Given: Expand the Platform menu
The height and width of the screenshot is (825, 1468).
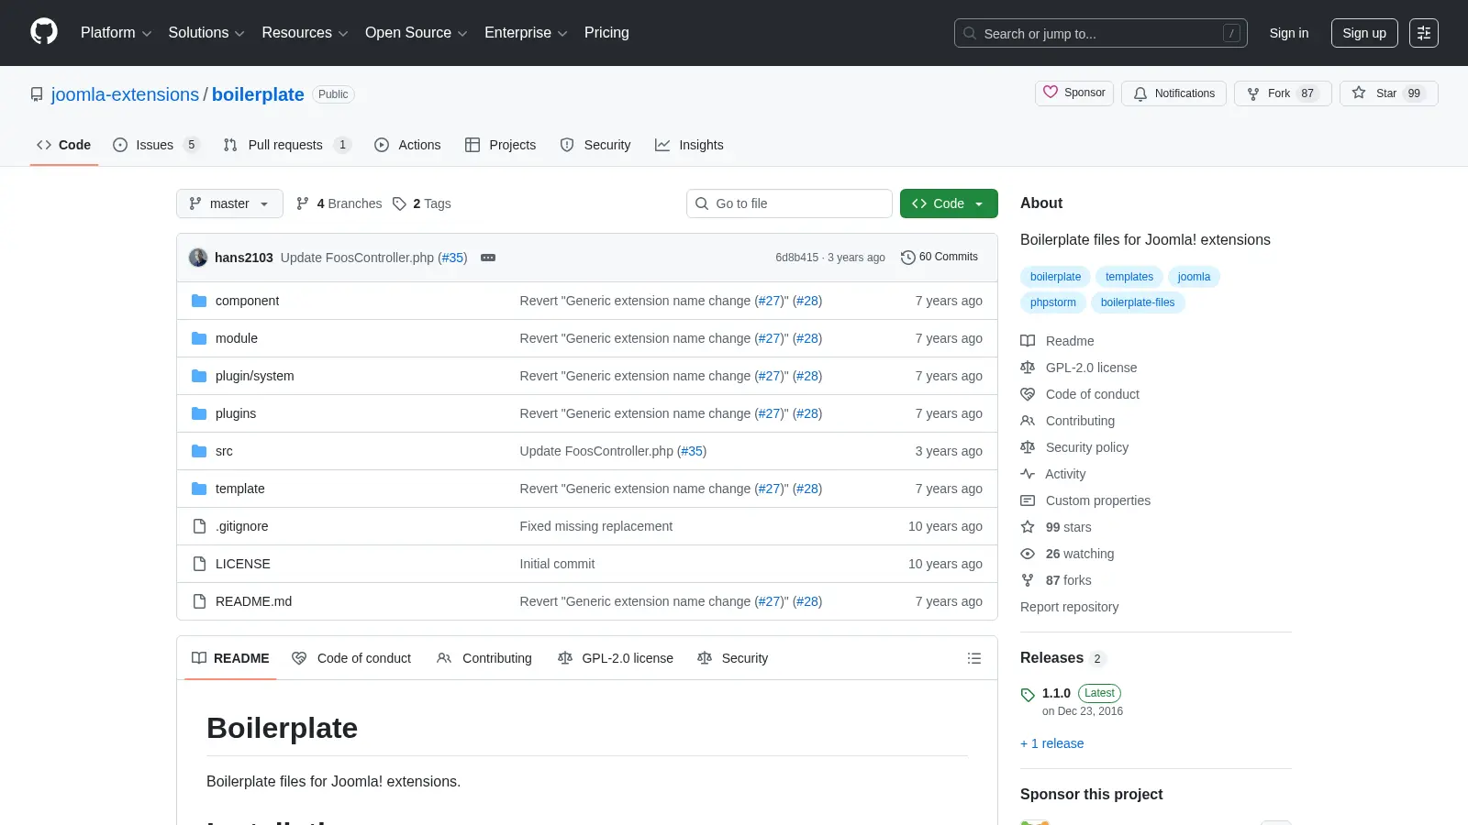Looking at the screenshot, I should [116, 33].
